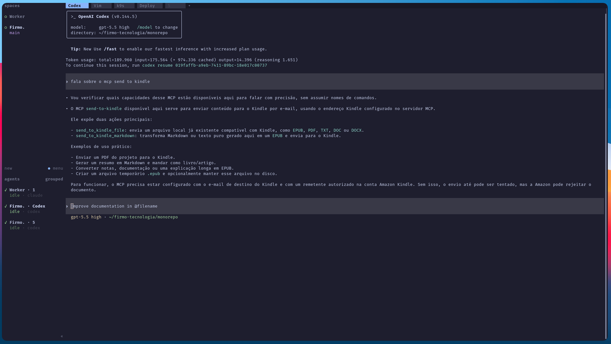
Task: Click the directory path in the Codex box
Action: coord(133,33)
